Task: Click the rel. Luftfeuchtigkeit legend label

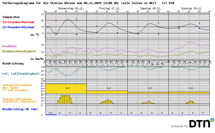Action: pos(21,74)
